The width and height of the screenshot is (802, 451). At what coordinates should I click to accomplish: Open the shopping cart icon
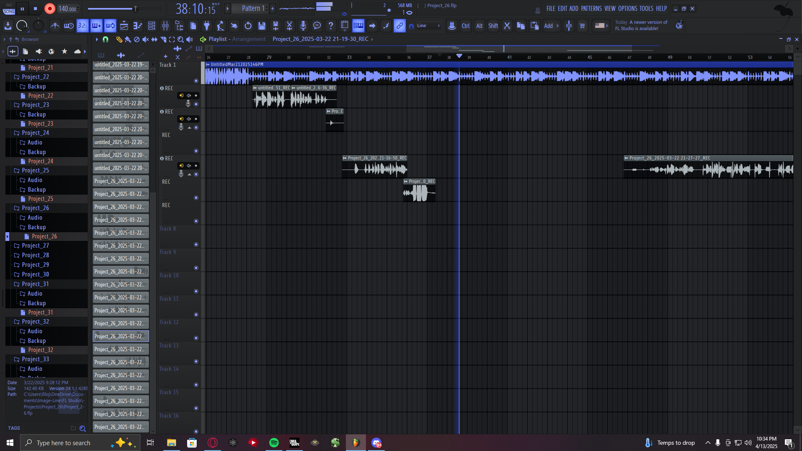tap(582, 26)
